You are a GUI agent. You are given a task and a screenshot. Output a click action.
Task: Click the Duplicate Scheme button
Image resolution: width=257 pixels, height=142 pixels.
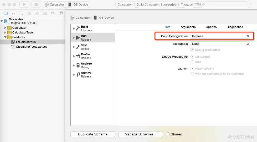point(92,134)
